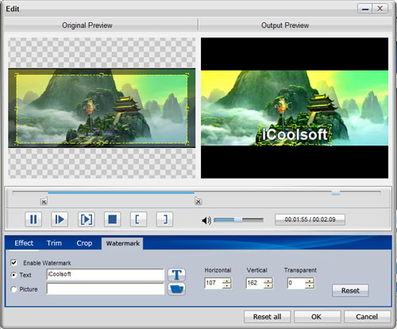Image resolution: width=397 pixels, height=329 pixels.
Task: Switch to the Crop tab
Action: click(x=84, y=243)
